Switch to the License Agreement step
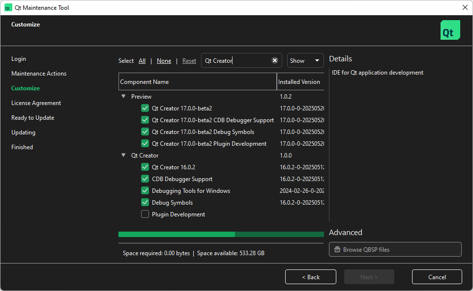Viewport: 473px width, 291px height. pyautogui.click(x=36, y=103)
